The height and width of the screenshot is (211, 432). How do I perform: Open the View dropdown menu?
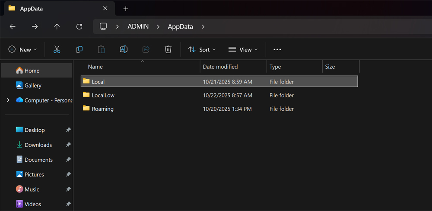coord(243,50)
